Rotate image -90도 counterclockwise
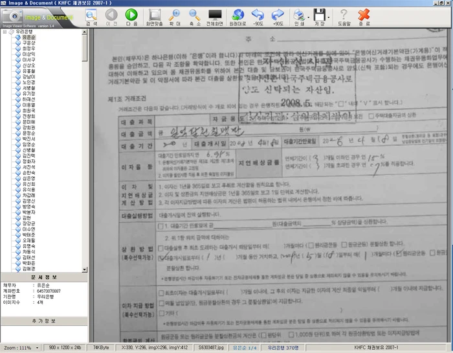453x353 pixels. coord(258,17)
